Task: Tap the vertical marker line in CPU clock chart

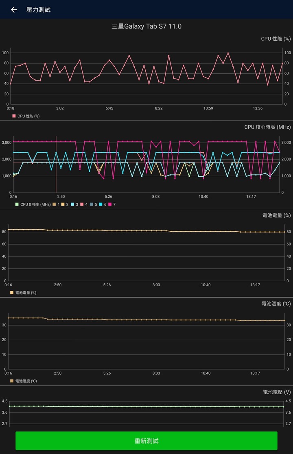Action: (x=56, y=164)
